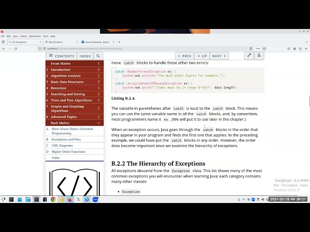The width and height of the screenshot is (310, 232).
Task: Open the Edit menu
Action: (x=9, y=36)
